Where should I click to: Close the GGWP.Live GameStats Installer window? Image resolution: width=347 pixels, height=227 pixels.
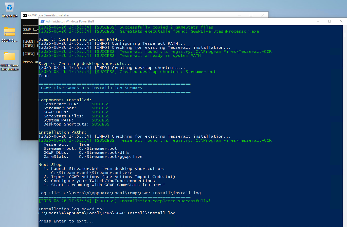263,15
